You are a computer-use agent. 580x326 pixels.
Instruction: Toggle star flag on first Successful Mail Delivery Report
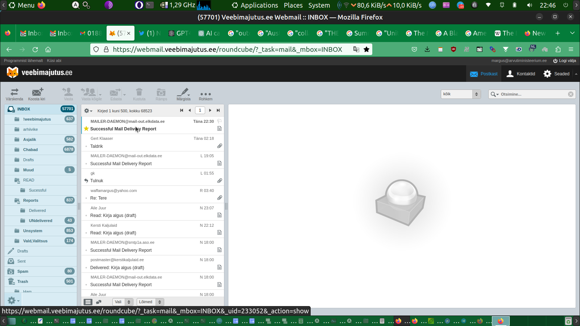point(86,129)
